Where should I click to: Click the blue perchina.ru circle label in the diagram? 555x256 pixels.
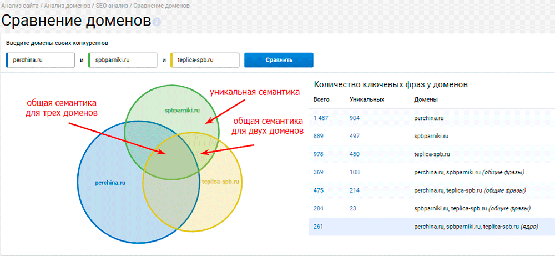(x=109, y=182)
